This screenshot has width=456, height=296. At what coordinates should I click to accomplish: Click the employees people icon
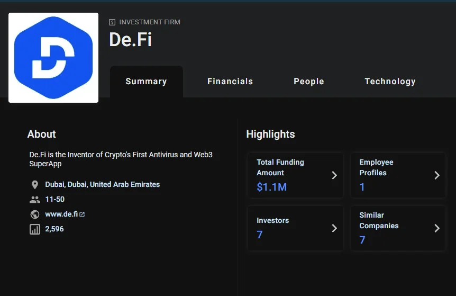(34, 200)
